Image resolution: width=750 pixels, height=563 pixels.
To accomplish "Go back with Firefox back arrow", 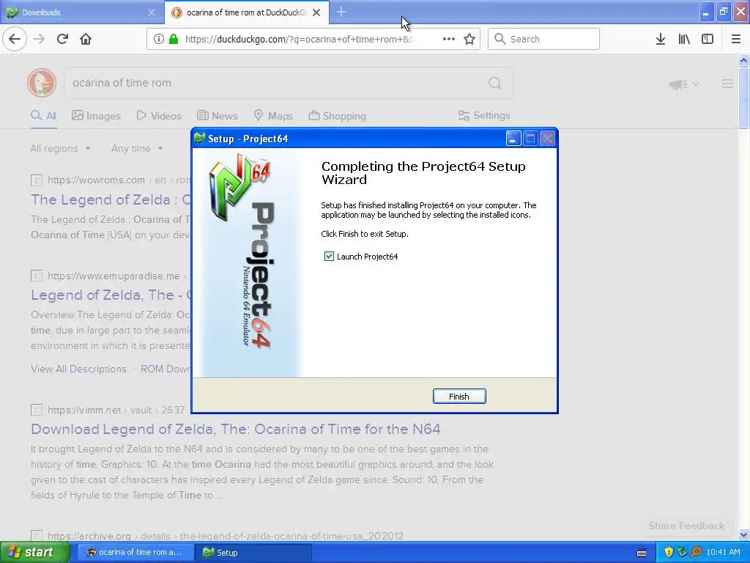I will pos(15,39).
